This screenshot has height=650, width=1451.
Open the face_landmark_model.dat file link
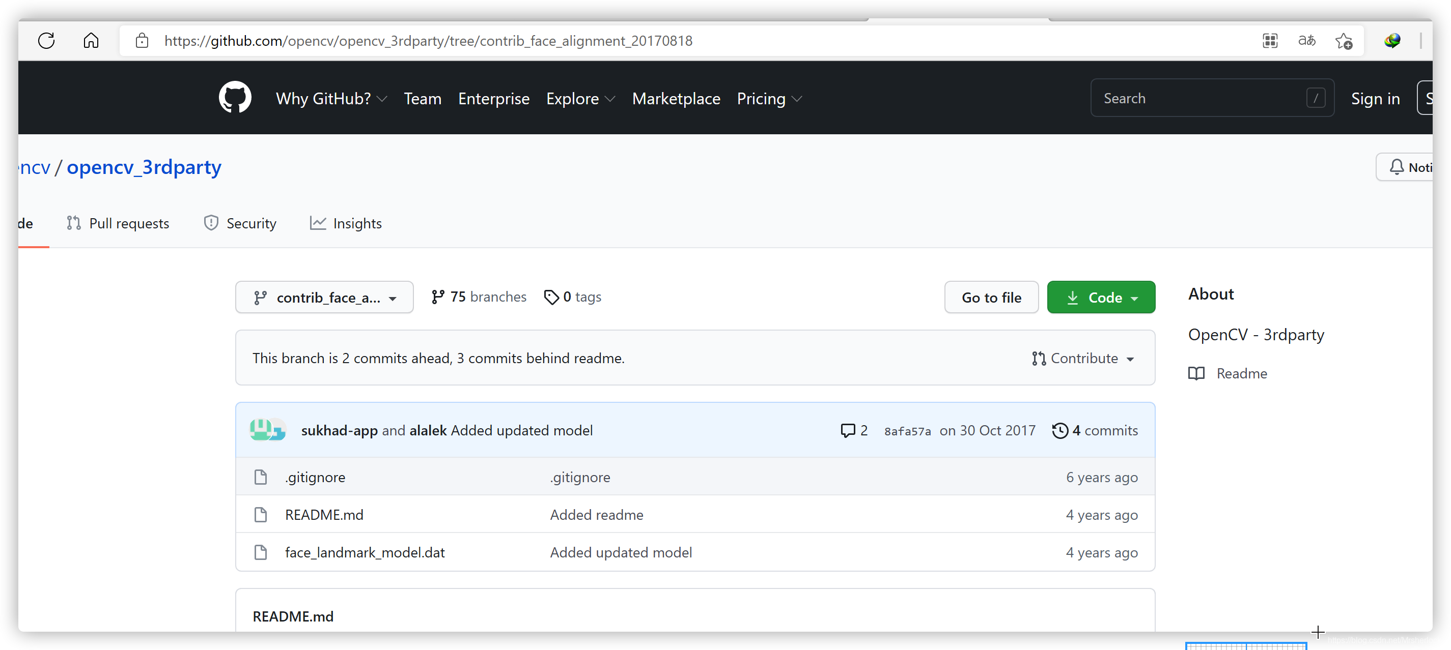[365, 553]
